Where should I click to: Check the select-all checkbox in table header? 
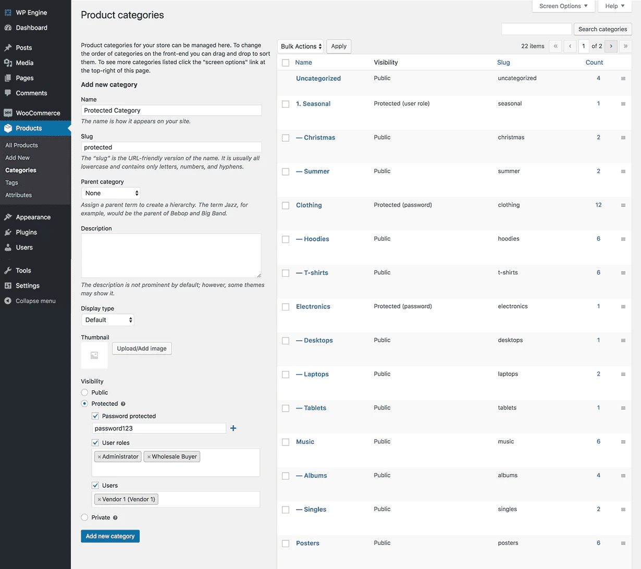pyautogui.click(x=286, y=63)
